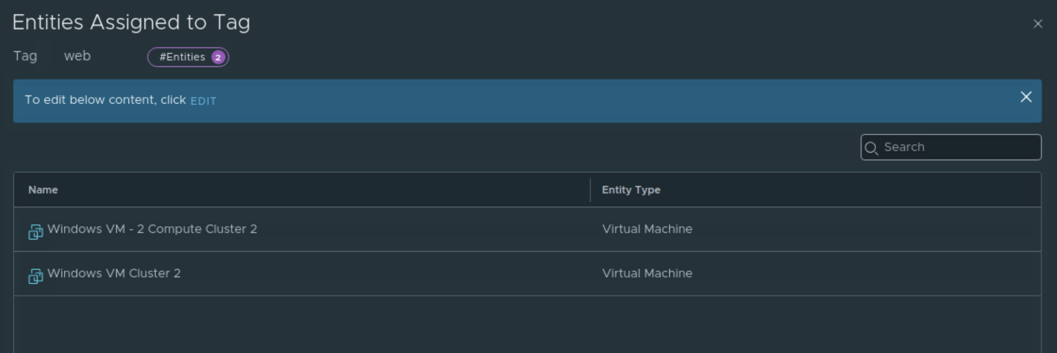Sort by the Name column header
Viewport: 1057px width, 353px height.
tap(43, 190)
